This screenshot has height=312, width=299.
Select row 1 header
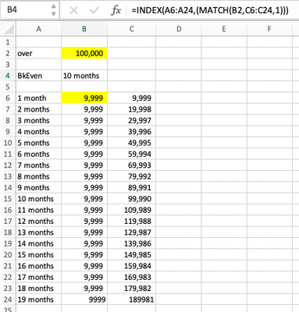(x=8, y=42)
